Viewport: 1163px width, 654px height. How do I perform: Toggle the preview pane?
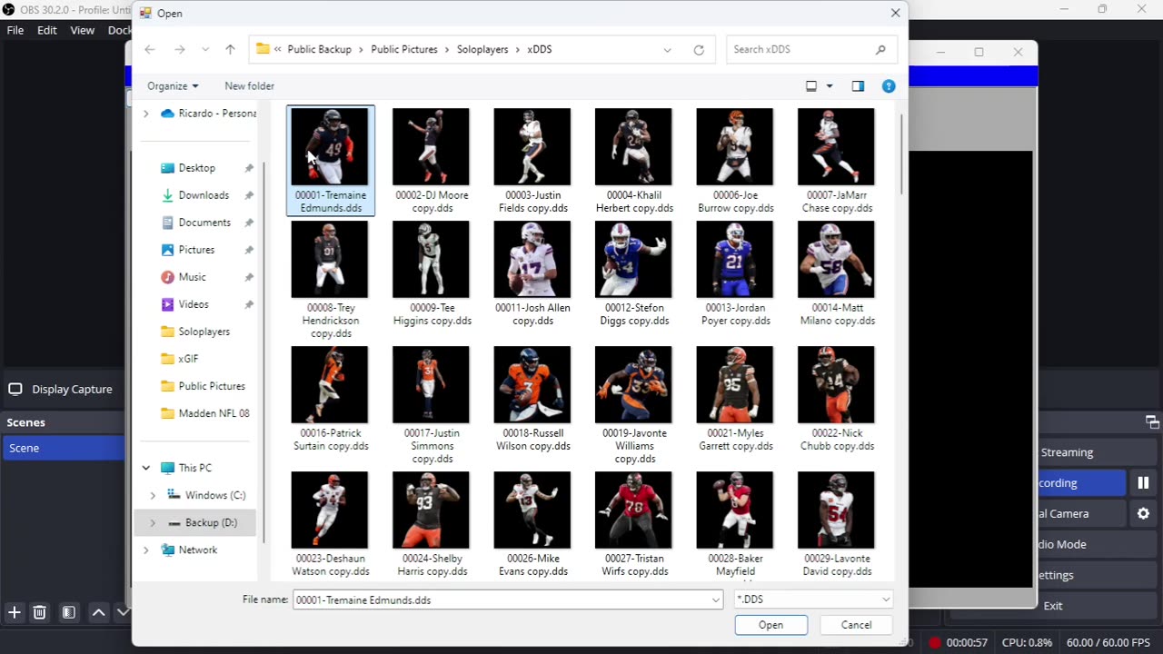tap(858, 86)
